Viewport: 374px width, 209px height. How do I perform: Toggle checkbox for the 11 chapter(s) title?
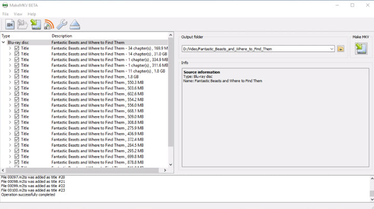(x=17, y=71)
